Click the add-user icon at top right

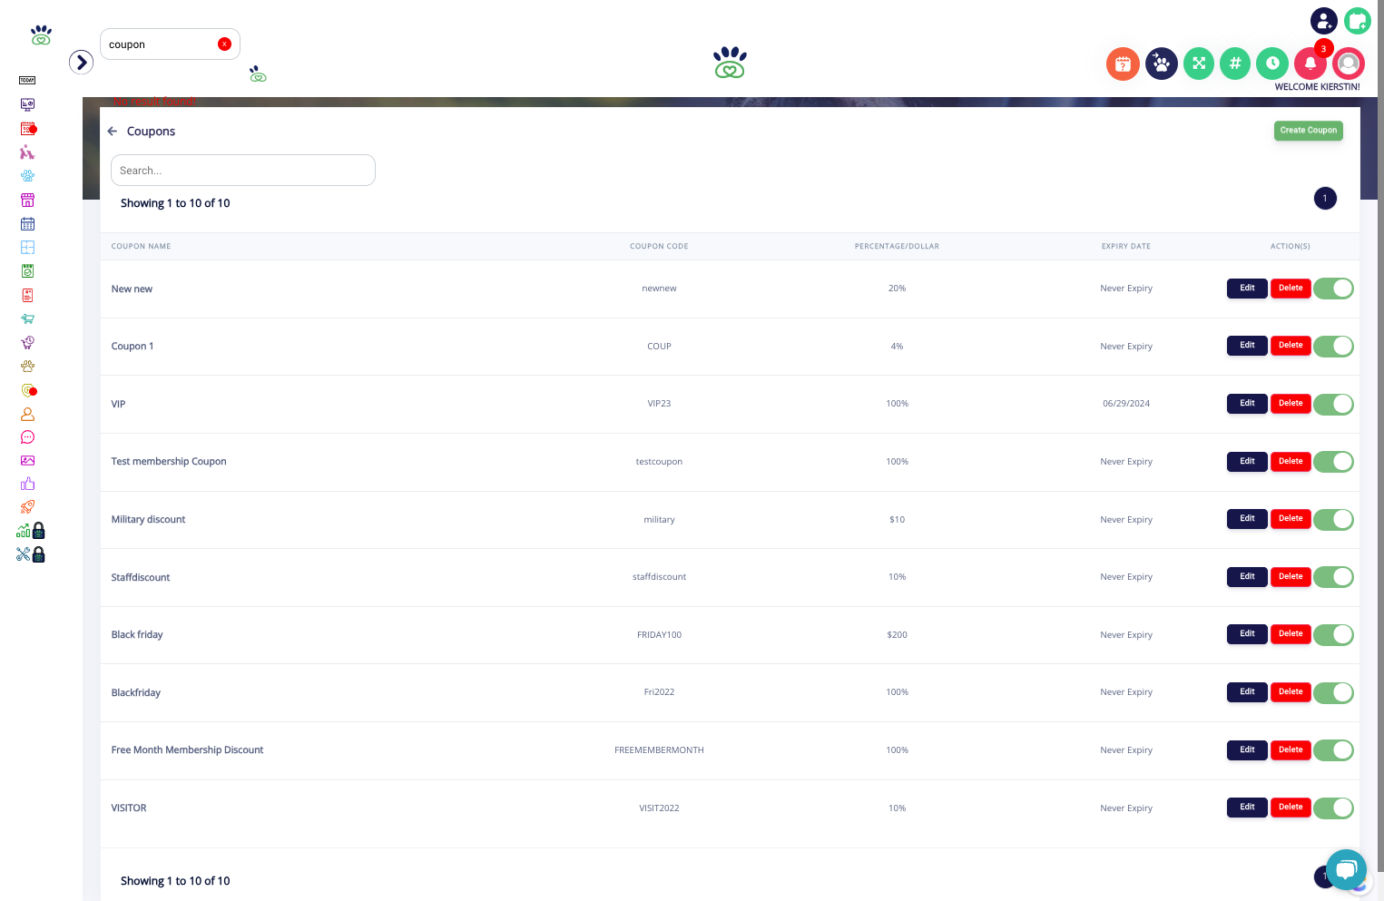[x=1324, y=20]
